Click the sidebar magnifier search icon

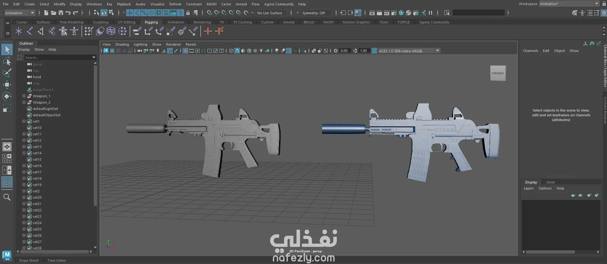[x=7, y=197]
